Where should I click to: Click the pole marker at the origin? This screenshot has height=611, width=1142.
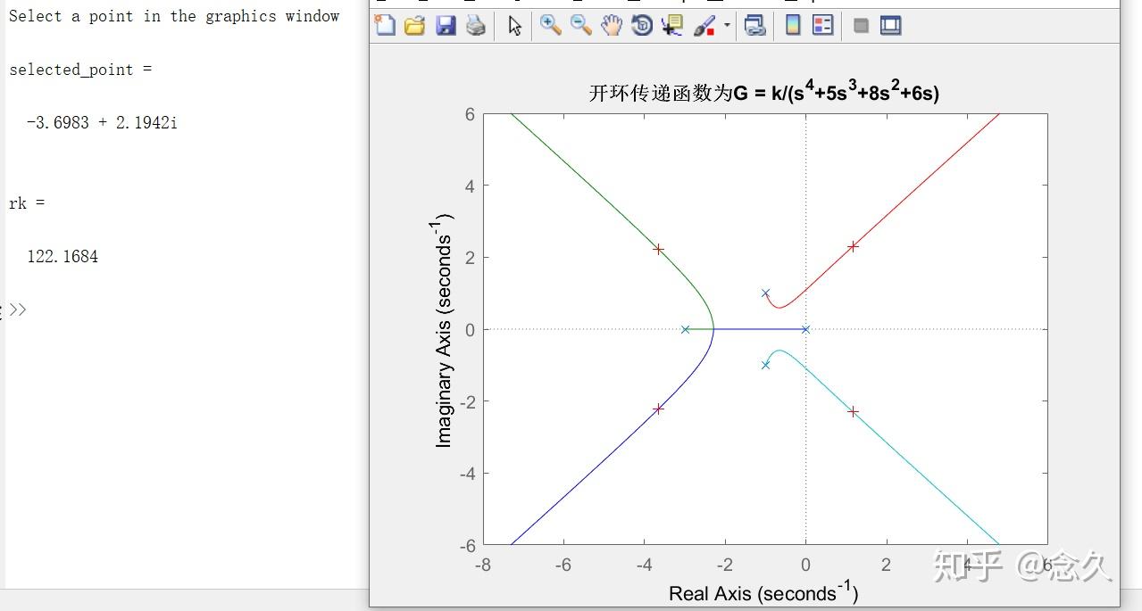(805, 328)
